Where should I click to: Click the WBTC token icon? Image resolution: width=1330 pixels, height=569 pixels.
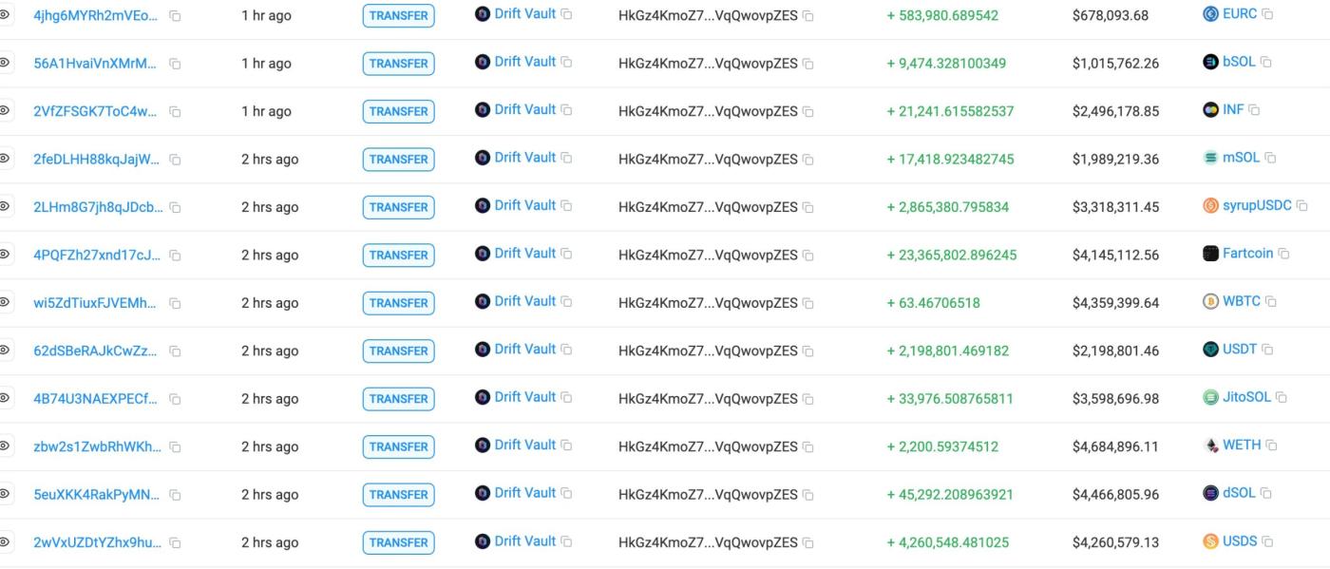(x=1210, y=301)
